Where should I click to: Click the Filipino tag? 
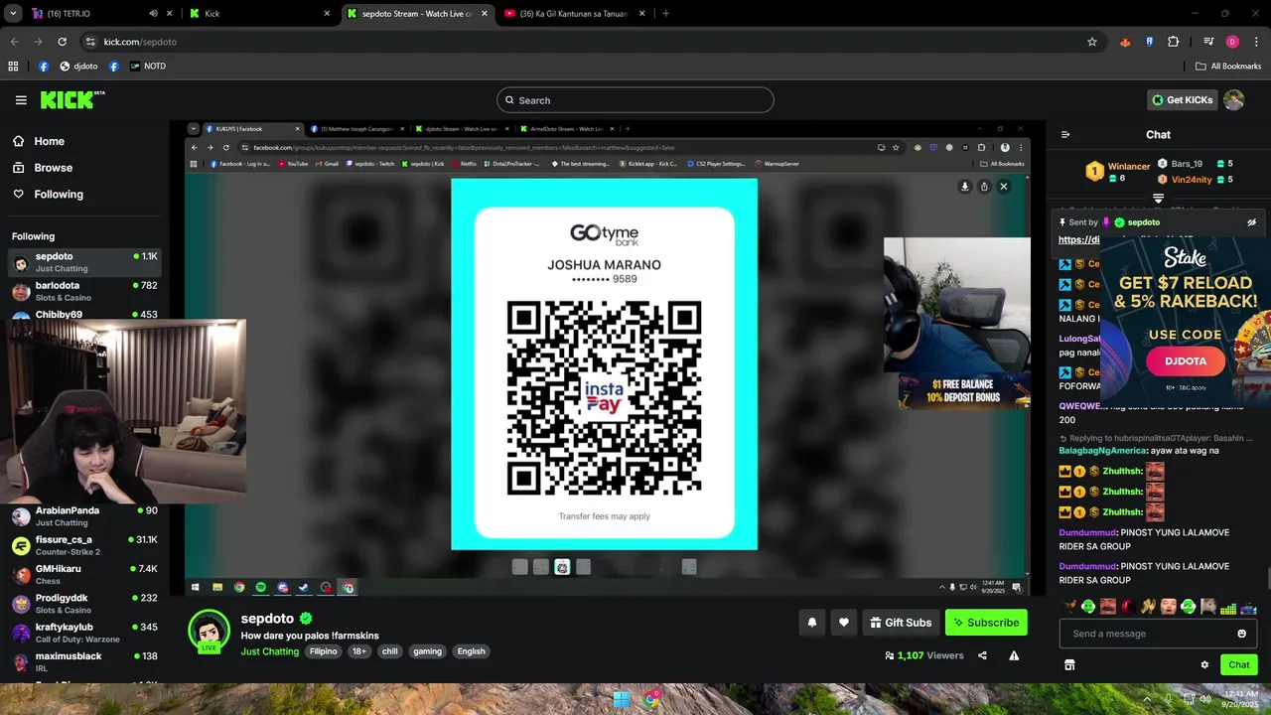324,651
